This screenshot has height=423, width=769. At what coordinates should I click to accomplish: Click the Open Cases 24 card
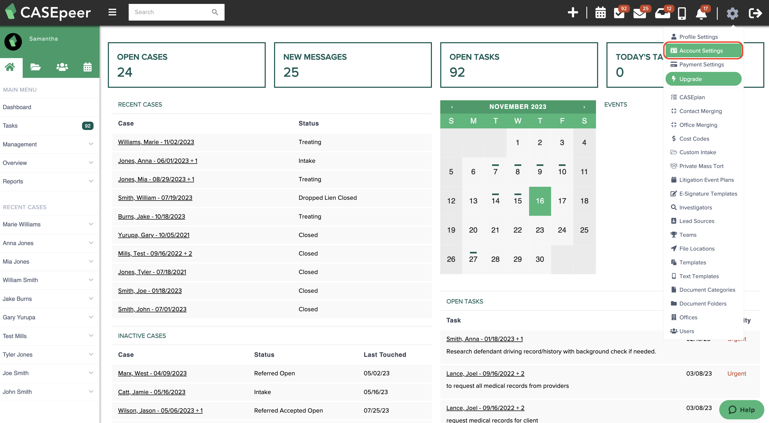(187, 65)
